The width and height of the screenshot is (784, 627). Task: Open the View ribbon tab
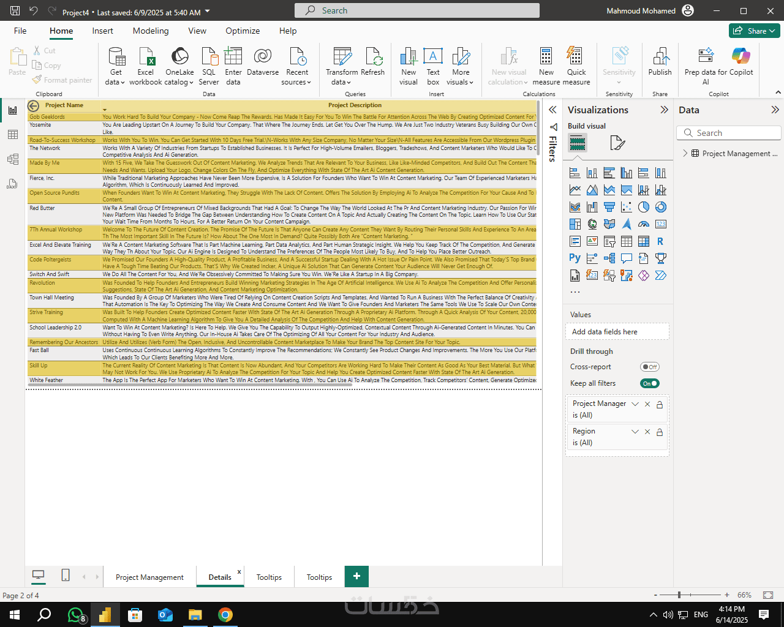coord(197,31)
